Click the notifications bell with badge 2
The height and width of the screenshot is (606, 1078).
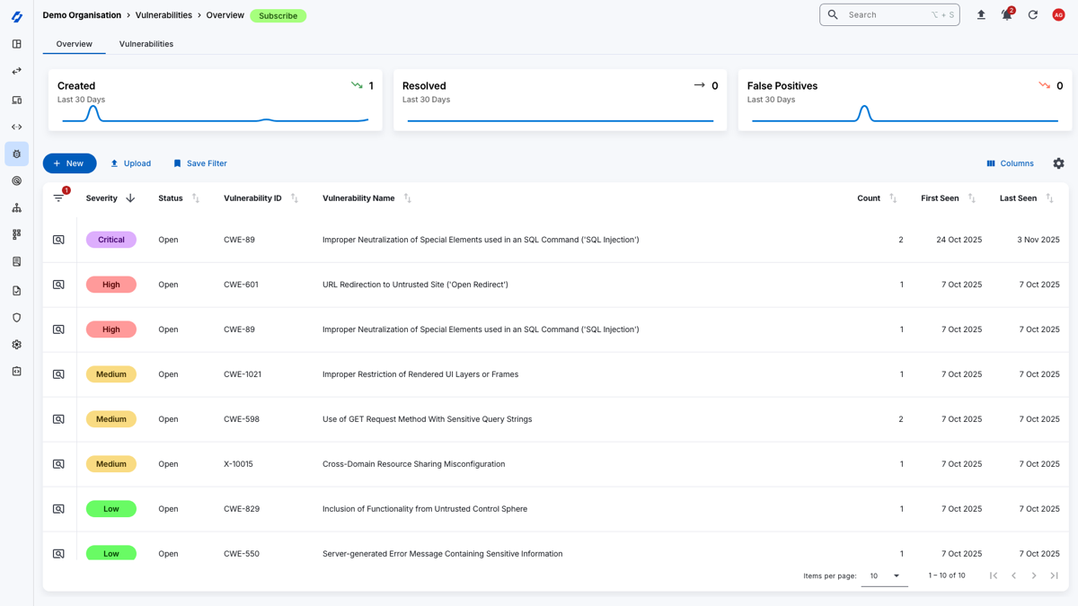[x=1007, y=14]
